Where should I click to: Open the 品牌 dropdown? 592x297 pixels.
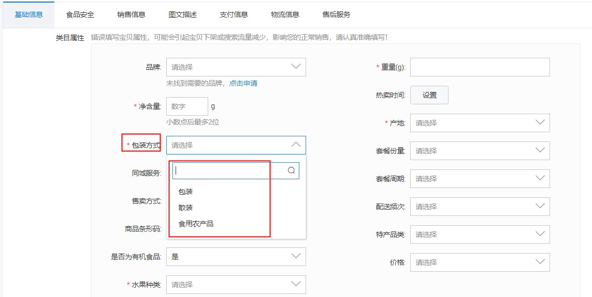click(x=236, y=67)
